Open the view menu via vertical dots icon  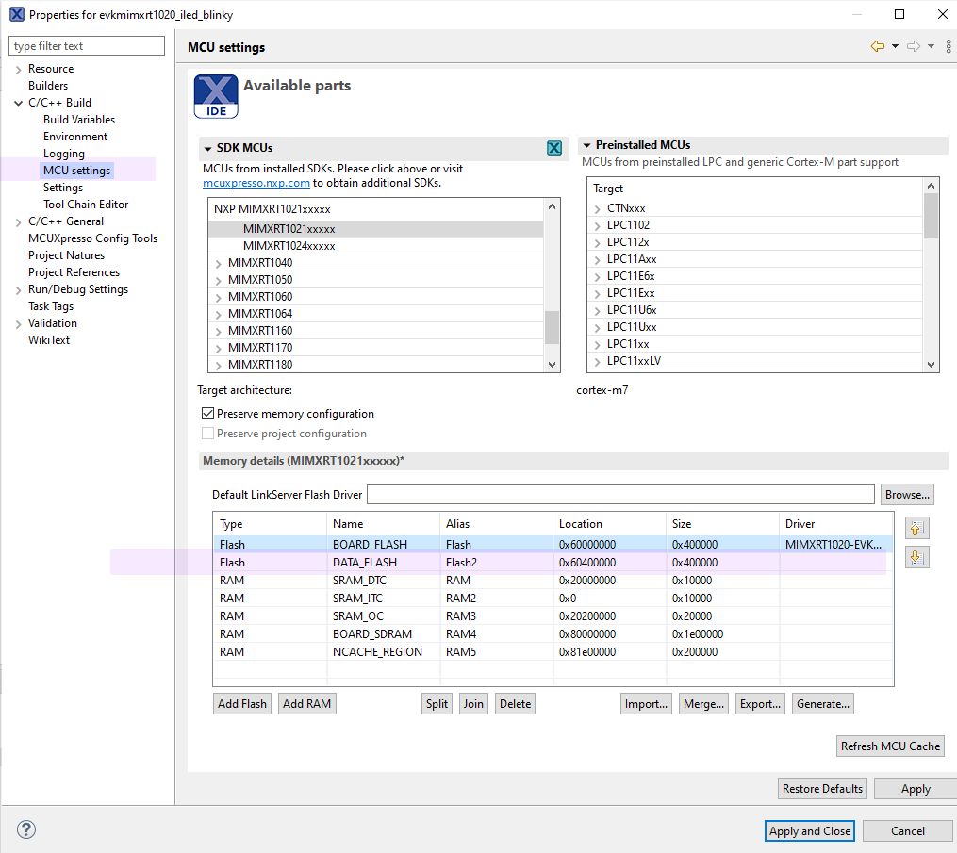click(949, 45)
